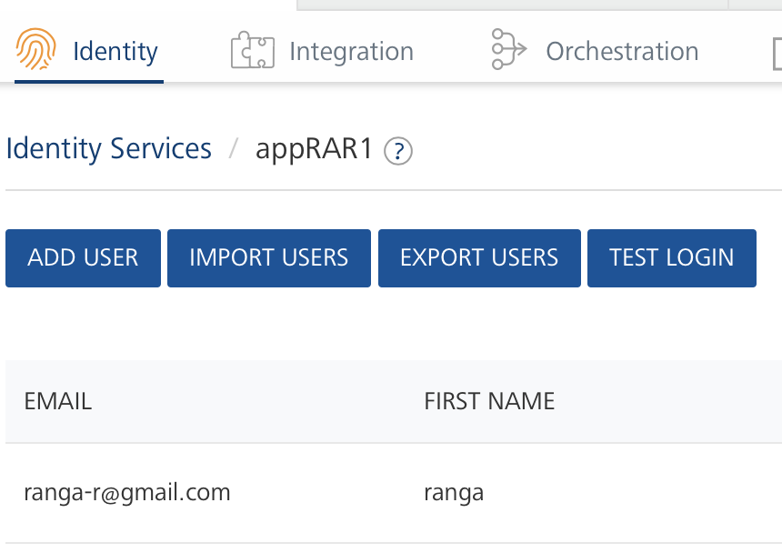
Task: Select the appRAR1 breadcrumb text
Action: click(314, 149)
